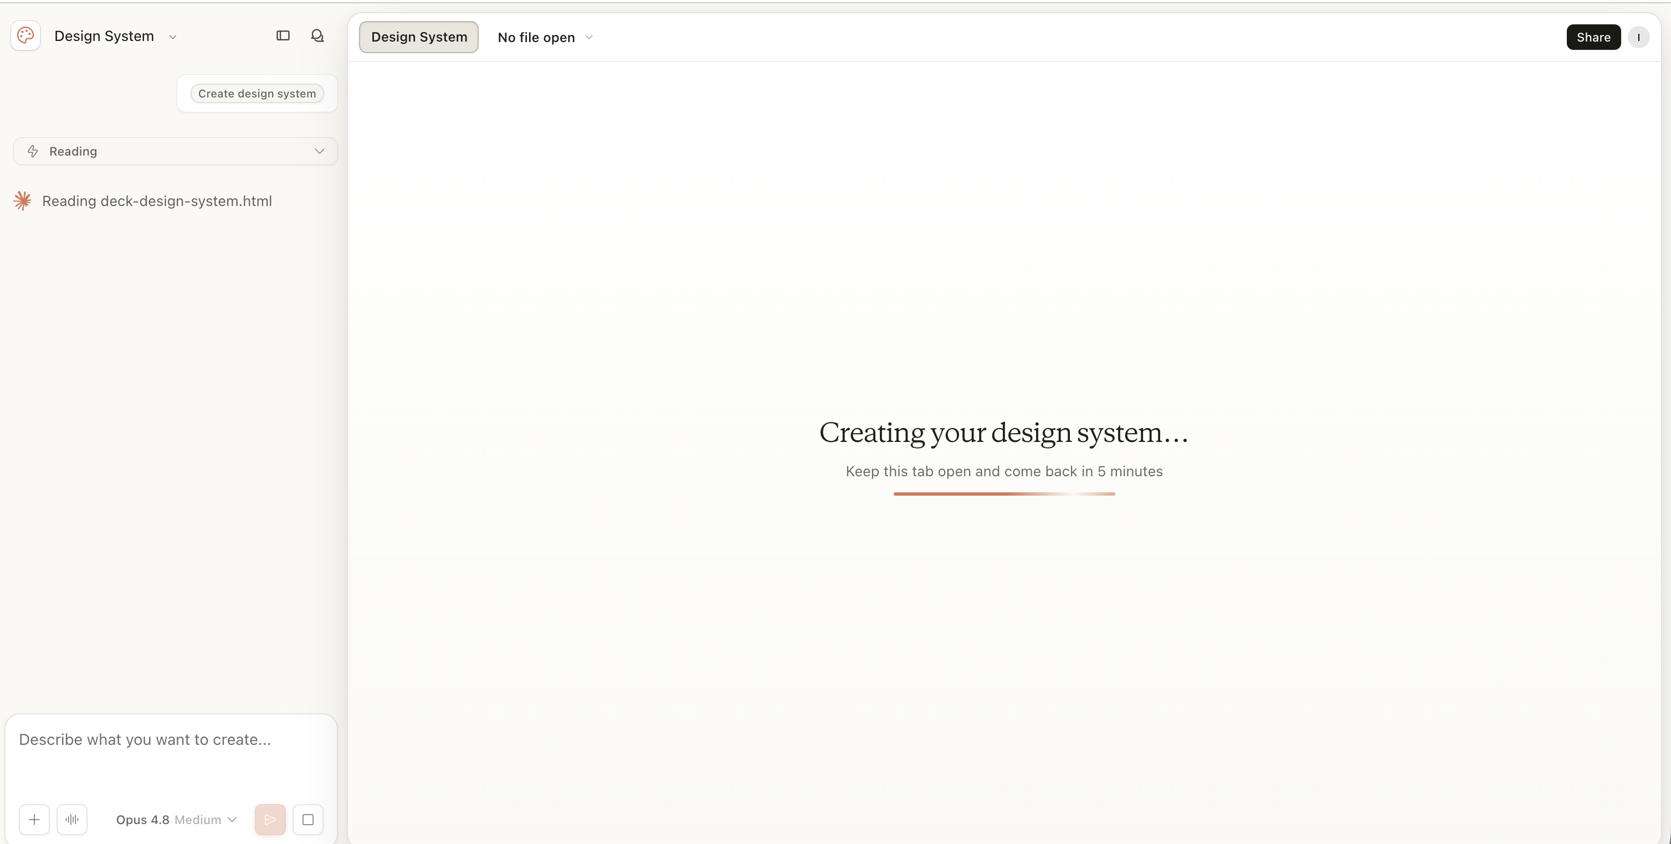Click the palette app logo icon
Screen dimensions: 1671x844
[25, 35]
